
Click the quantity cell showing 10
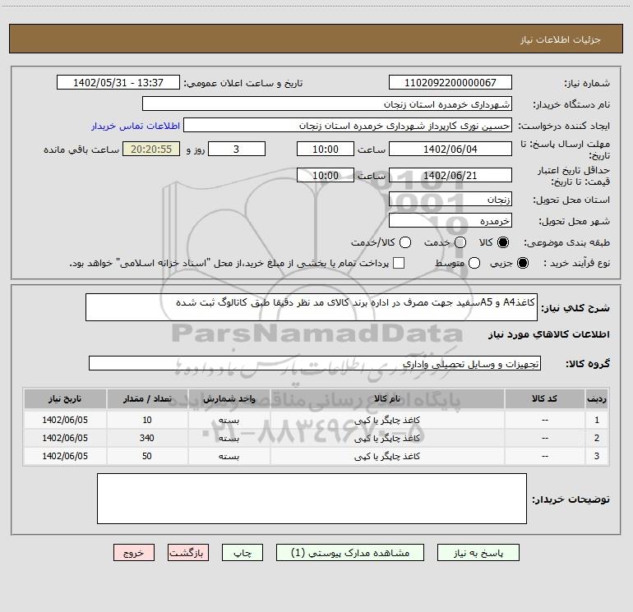click(147, 420)
